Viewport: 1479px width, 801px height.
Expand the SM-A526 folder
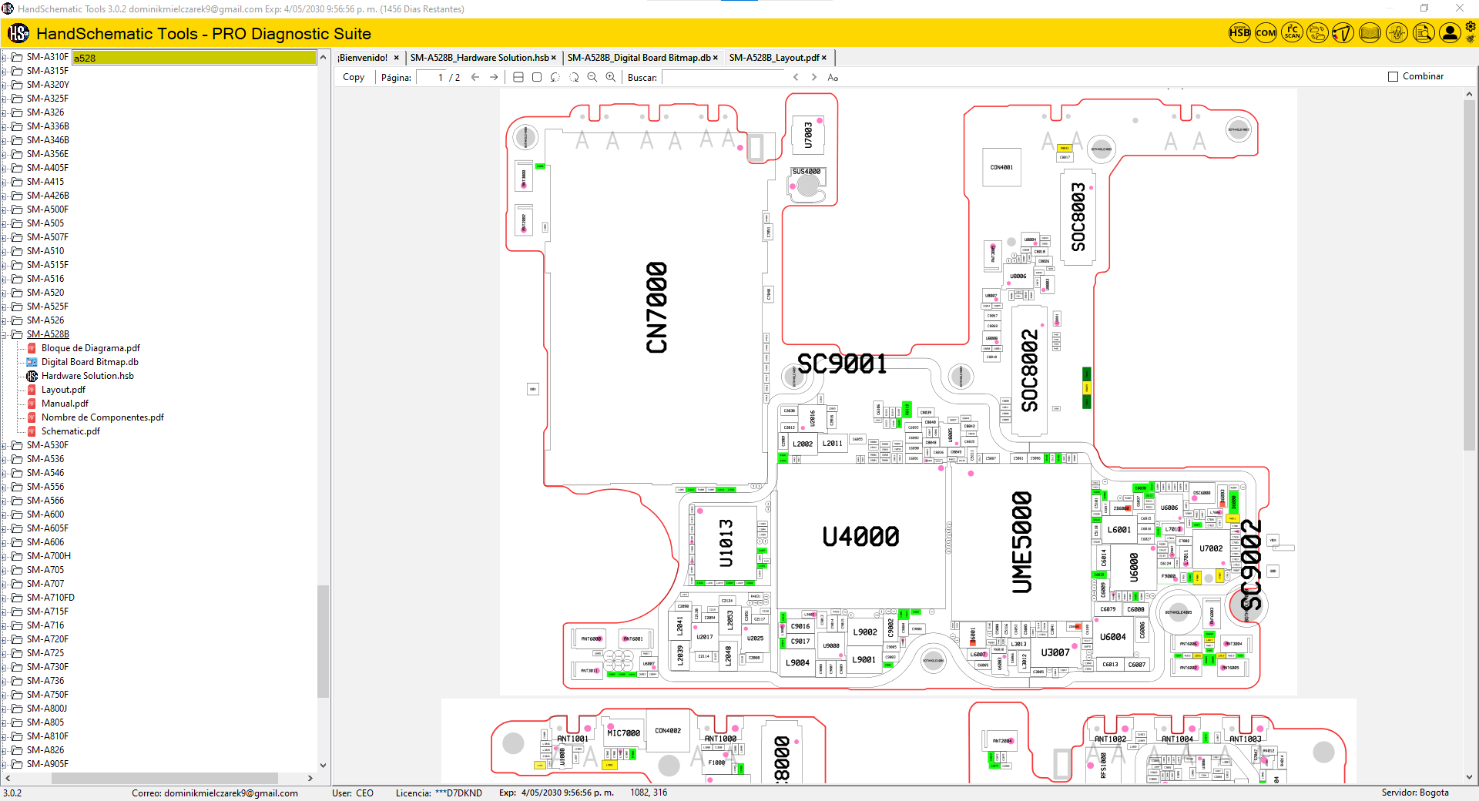pyautogui.click(x=5, y=320)
